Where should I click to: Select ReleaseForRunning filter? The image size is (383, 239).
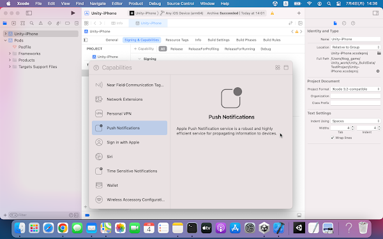[x=239, y=49]
